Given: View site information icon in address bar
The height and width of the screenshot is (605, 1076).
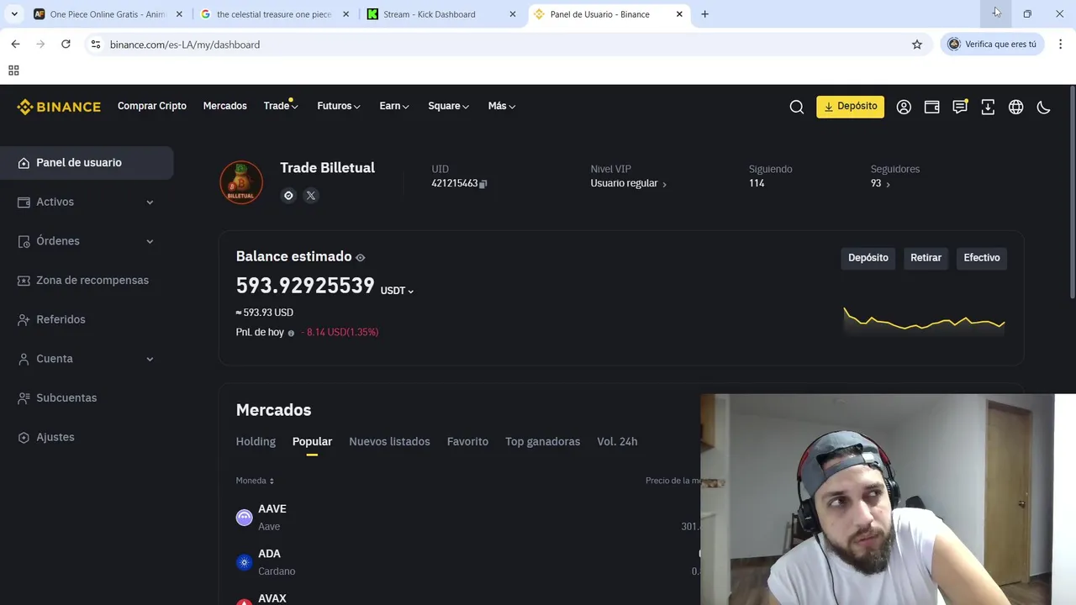Looking at the screenshot, I should click(x=96, y=45).
